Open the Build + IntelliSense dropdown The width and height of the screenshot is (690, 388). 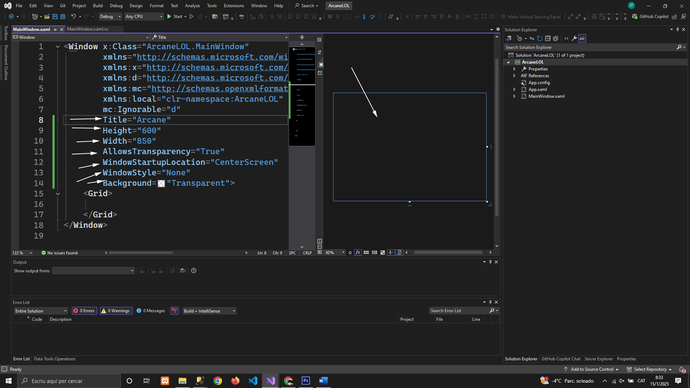pyautogui.click(x=209, y=311)
